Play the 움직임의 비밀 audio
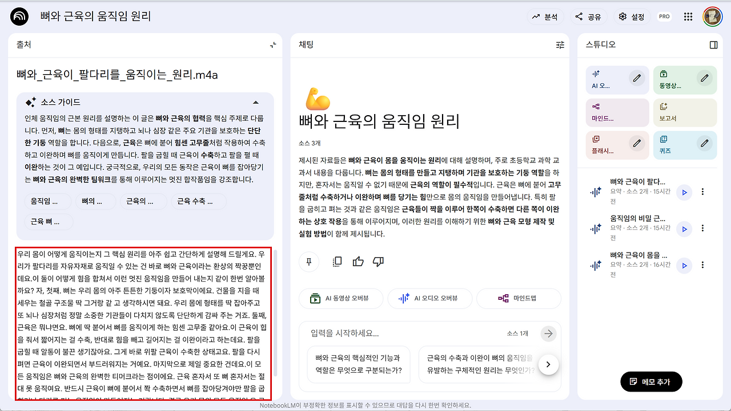 [684, 229]
